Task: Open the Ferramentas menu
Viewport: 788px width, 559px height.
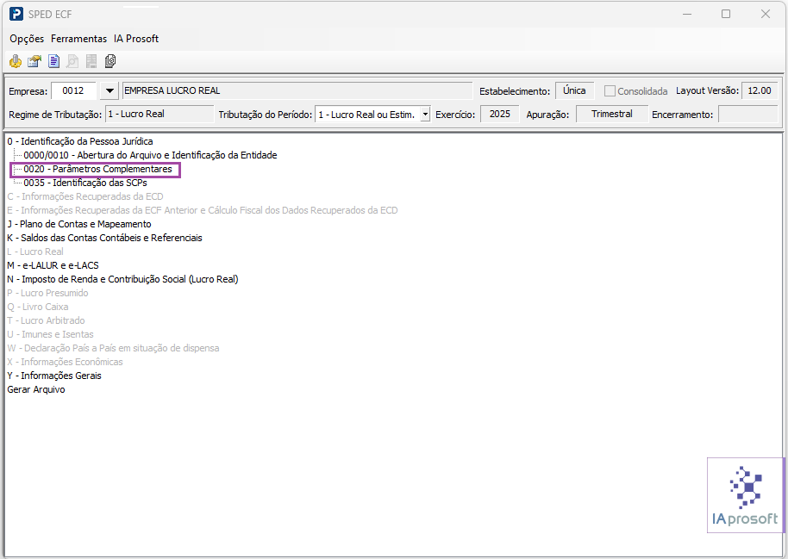Action: point(79,39)
